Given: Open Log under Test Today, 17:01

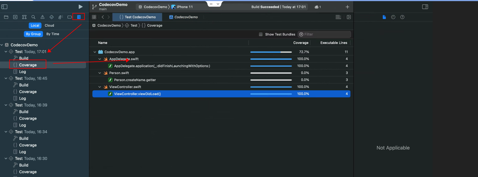Looking at the screenshot, I should pos(23,72).
